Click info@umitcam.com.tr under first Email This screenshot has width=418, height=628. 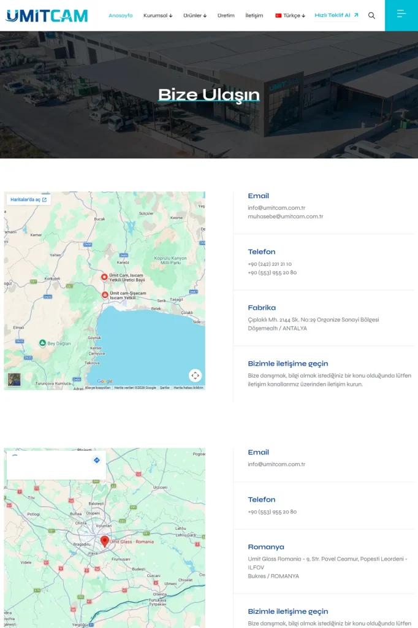click(x=276, y=208)
